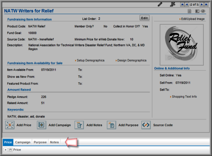Click the Edit button
Image resolution: width=212 pixels, height=156 pixels.
pos(145,18)
